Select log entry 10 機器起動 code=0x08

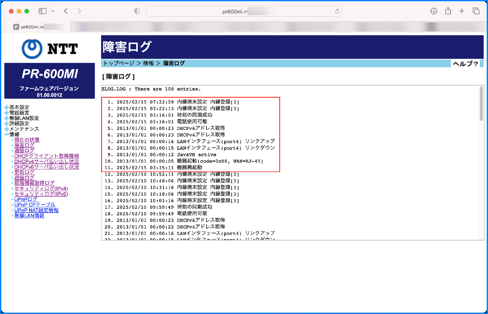click(184, 161)
